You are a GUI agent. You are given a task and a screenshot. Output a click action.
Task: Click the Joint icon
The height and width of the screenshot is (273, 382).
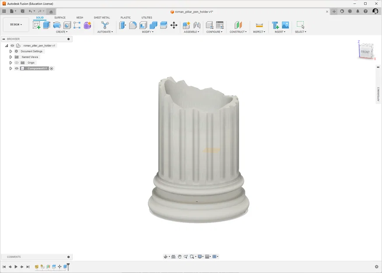pos(197,25)
